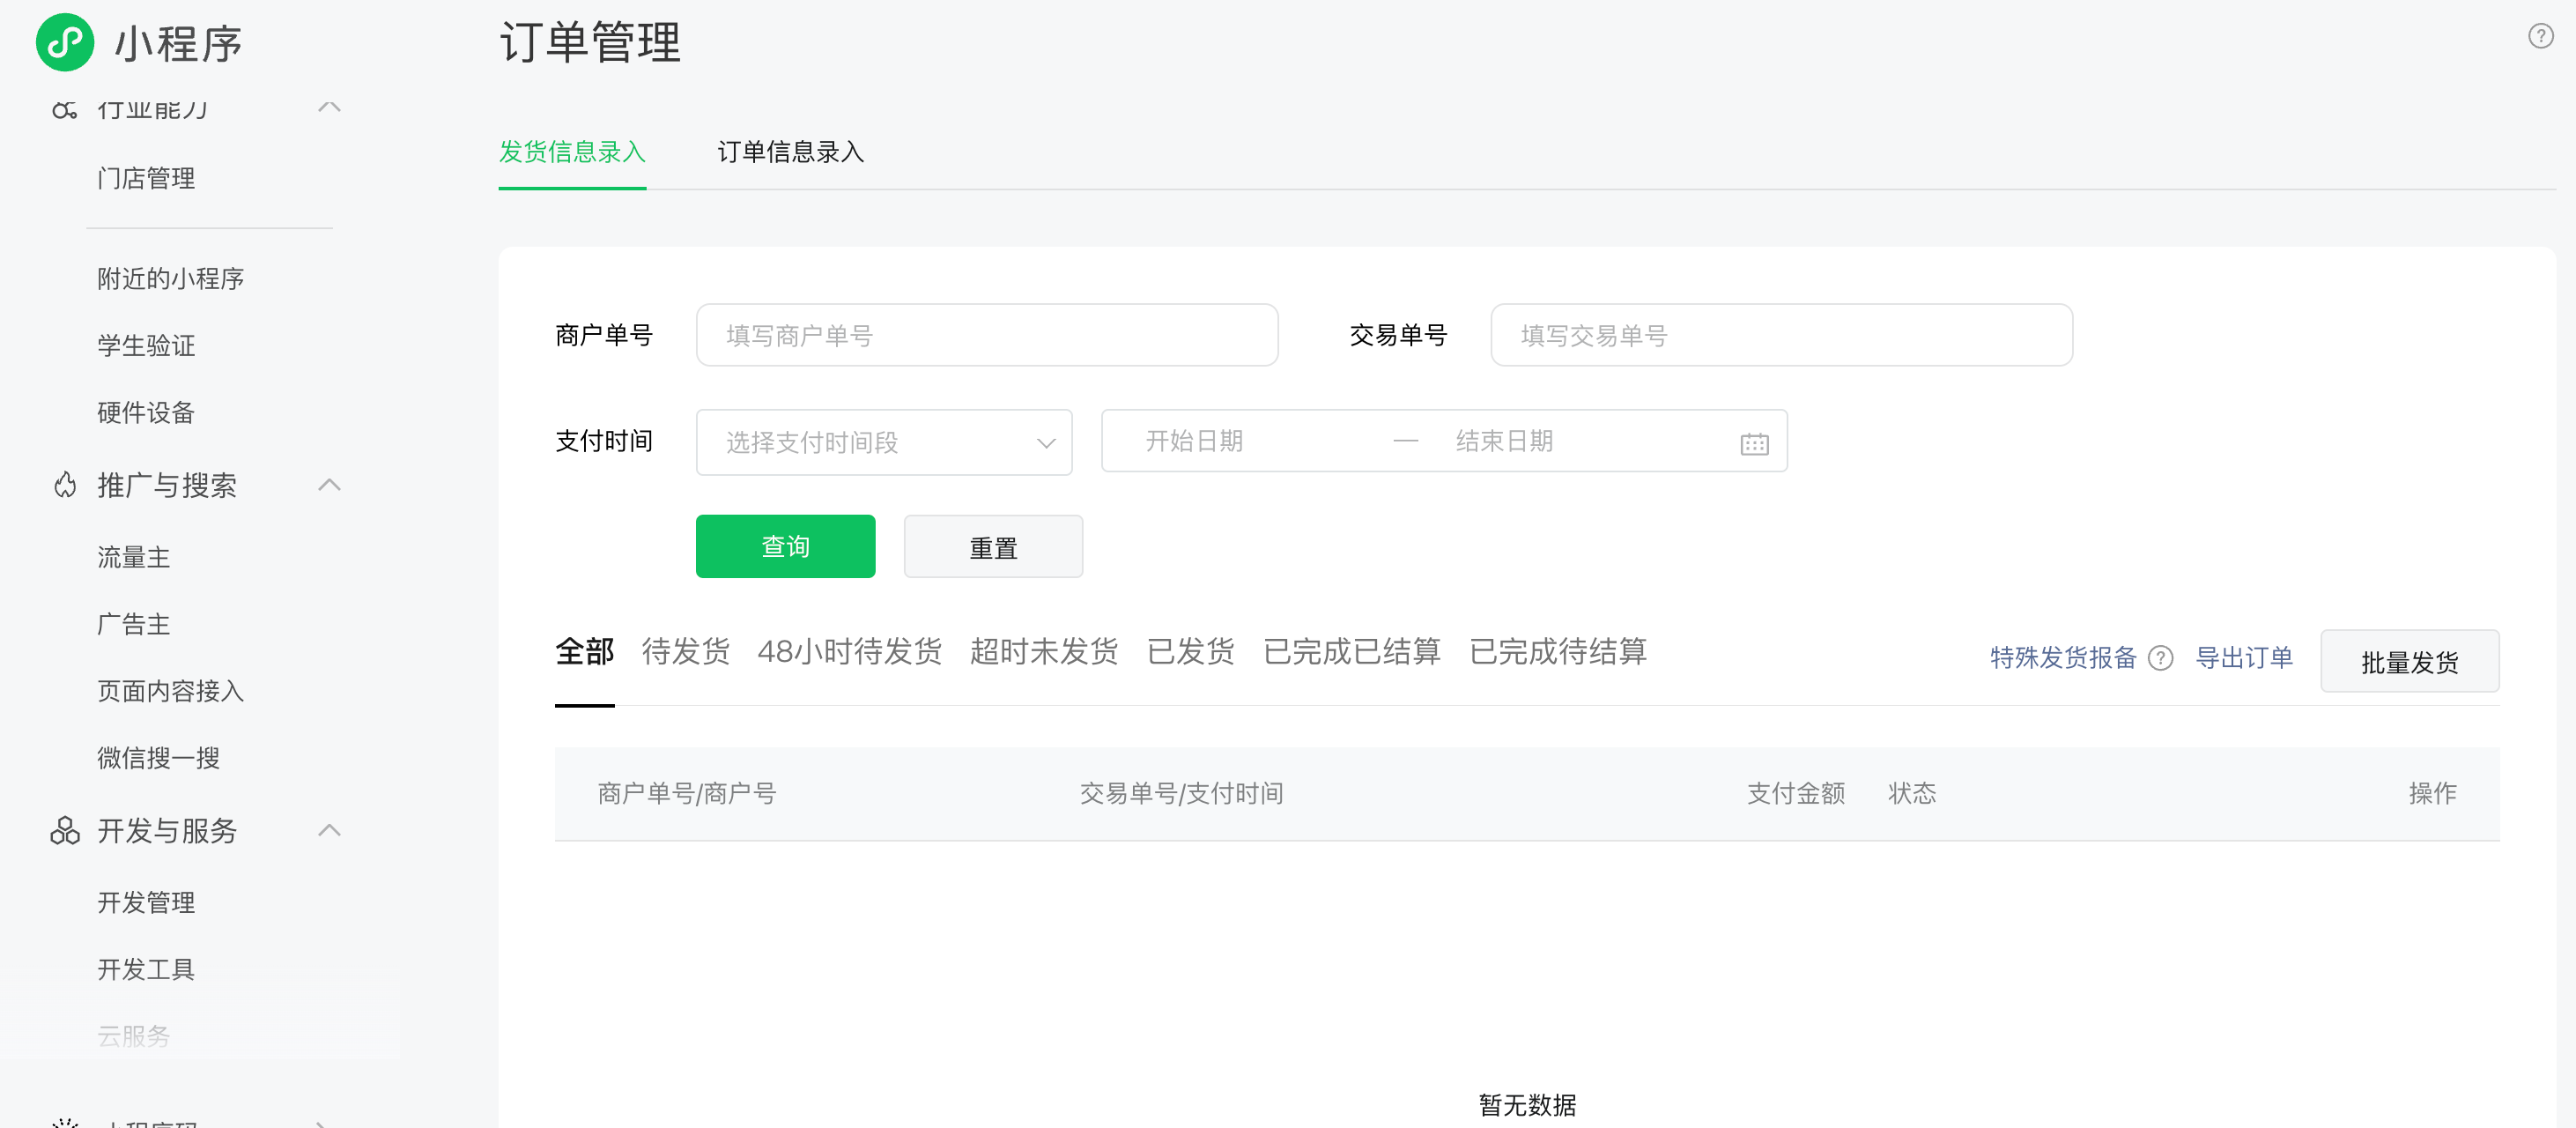Collapse the 推广与搜索 section chevron
The width and height of the screenshot is (2576, 1128).
[329, 486]
